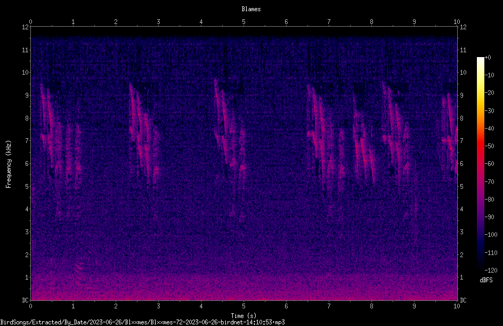Click "10" on the left frequency axis

(x=25, y=73)
